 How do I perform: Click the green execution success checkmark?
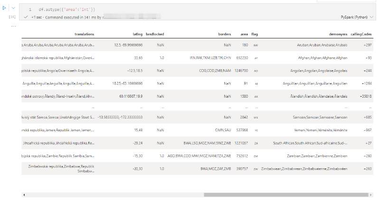(26, 17)
